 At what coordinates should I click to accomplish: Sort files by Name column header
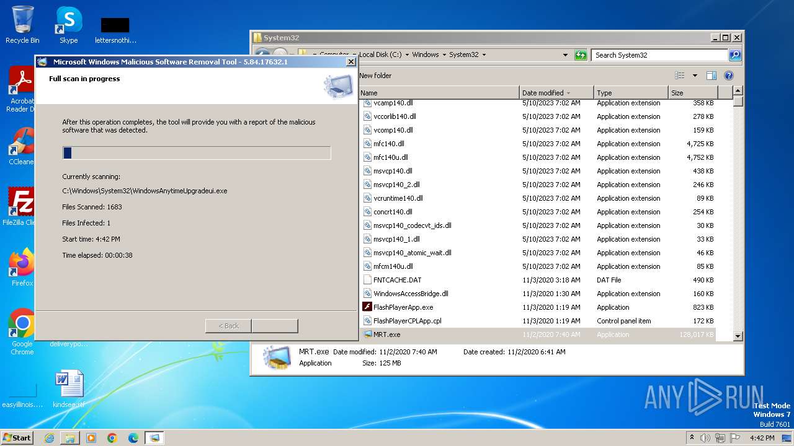tap(439, 93)
